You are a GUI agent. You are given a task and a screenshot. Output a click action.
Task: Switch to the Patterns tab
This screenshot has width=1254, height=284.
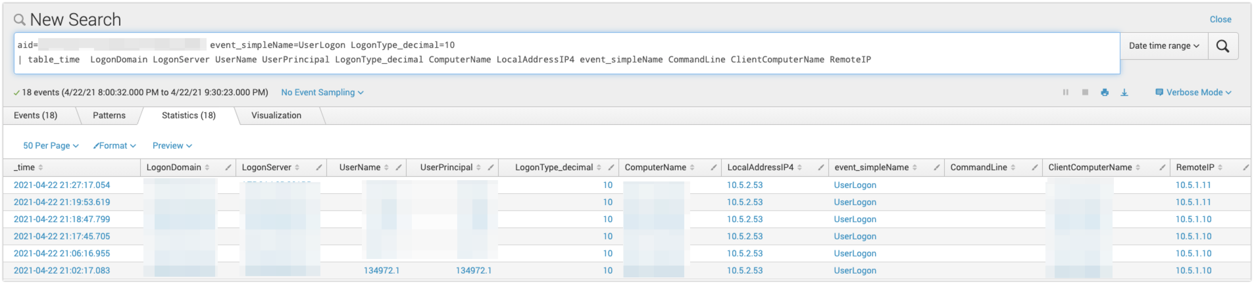pos(109,116)
